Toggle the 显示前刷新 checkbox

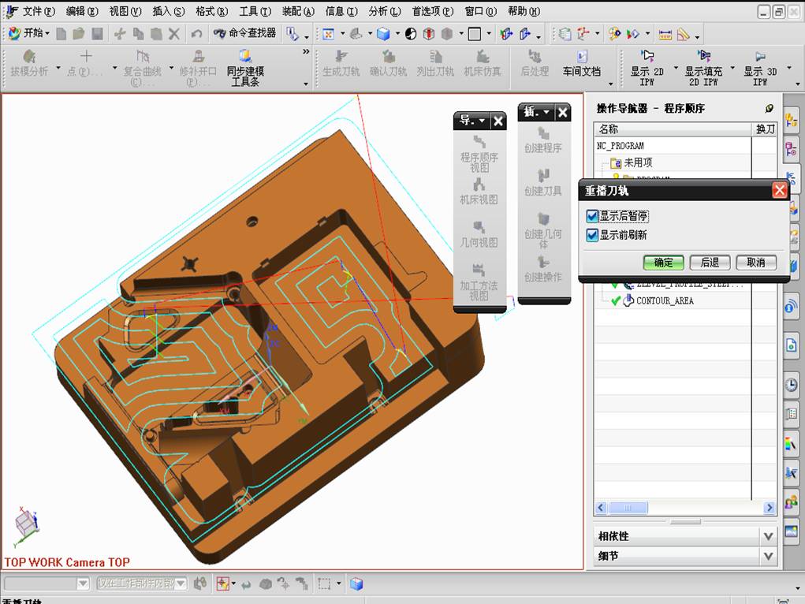[592, 235]
